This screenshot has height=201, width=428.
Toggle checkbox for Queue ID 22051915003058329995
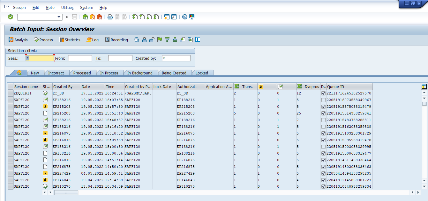click(324, 147)
